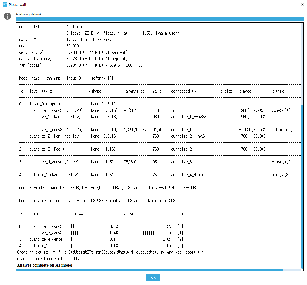This screenshot has width=307, height=285.
Task: Click the MX application icon in title bar
Action: pyautogui.click(x=5, y=4)
